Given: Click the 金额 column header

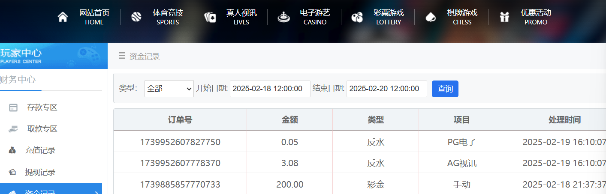Looking at the screenshot, I should pyautogui.click(x=289, y=120).
